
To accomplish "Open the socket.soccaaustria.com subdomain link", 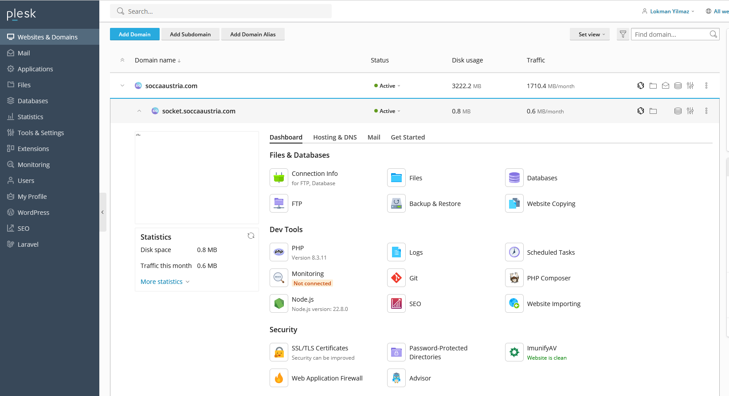I will pyautogui.click(x=199, y=111).
